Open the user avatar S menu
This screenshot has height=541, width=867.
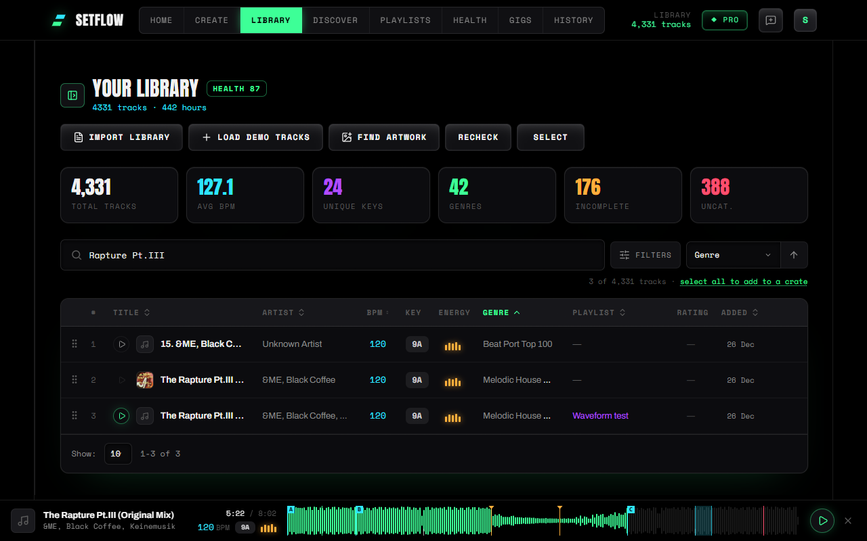tap(805, 20)
